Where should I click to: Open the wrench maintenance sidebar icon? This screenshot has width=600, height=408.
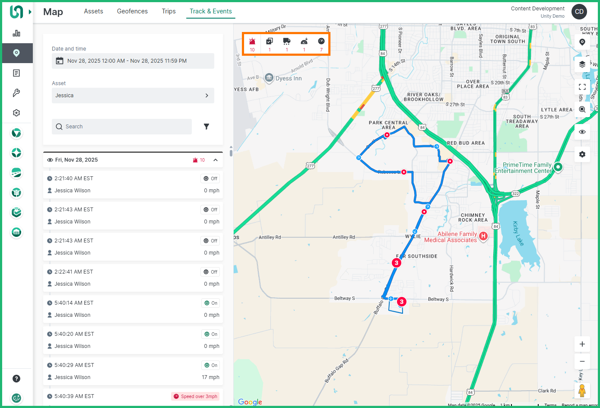(x=16, y=93)
